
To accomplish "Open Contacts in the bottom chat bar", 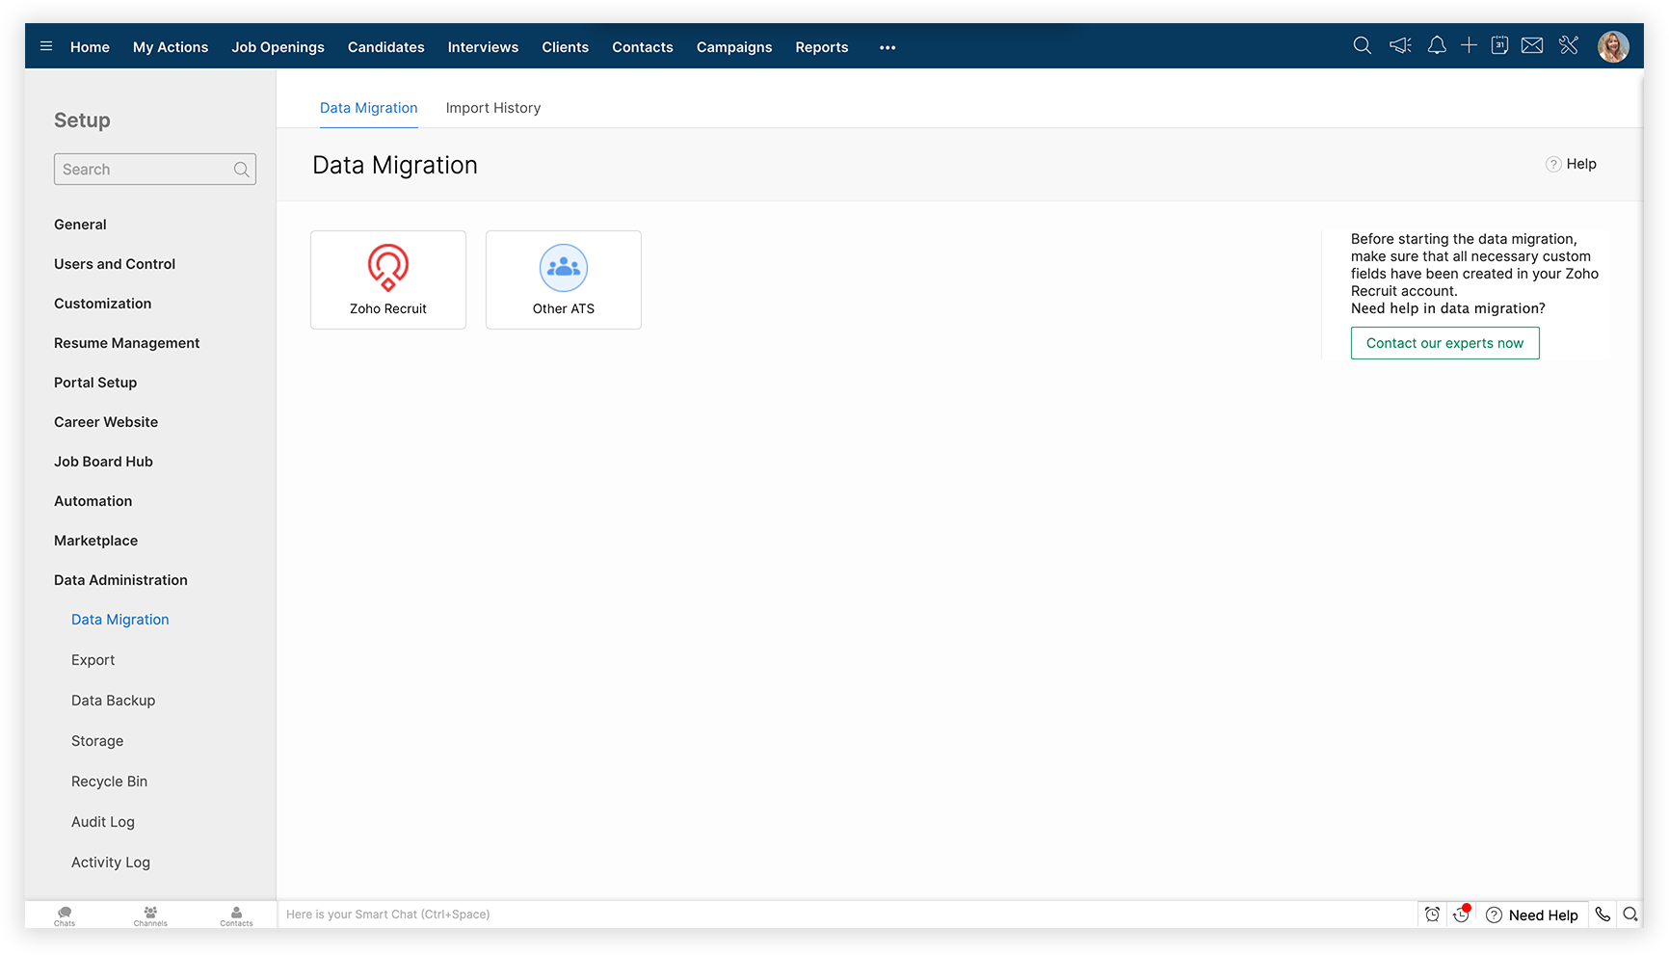I will point(236,915).
